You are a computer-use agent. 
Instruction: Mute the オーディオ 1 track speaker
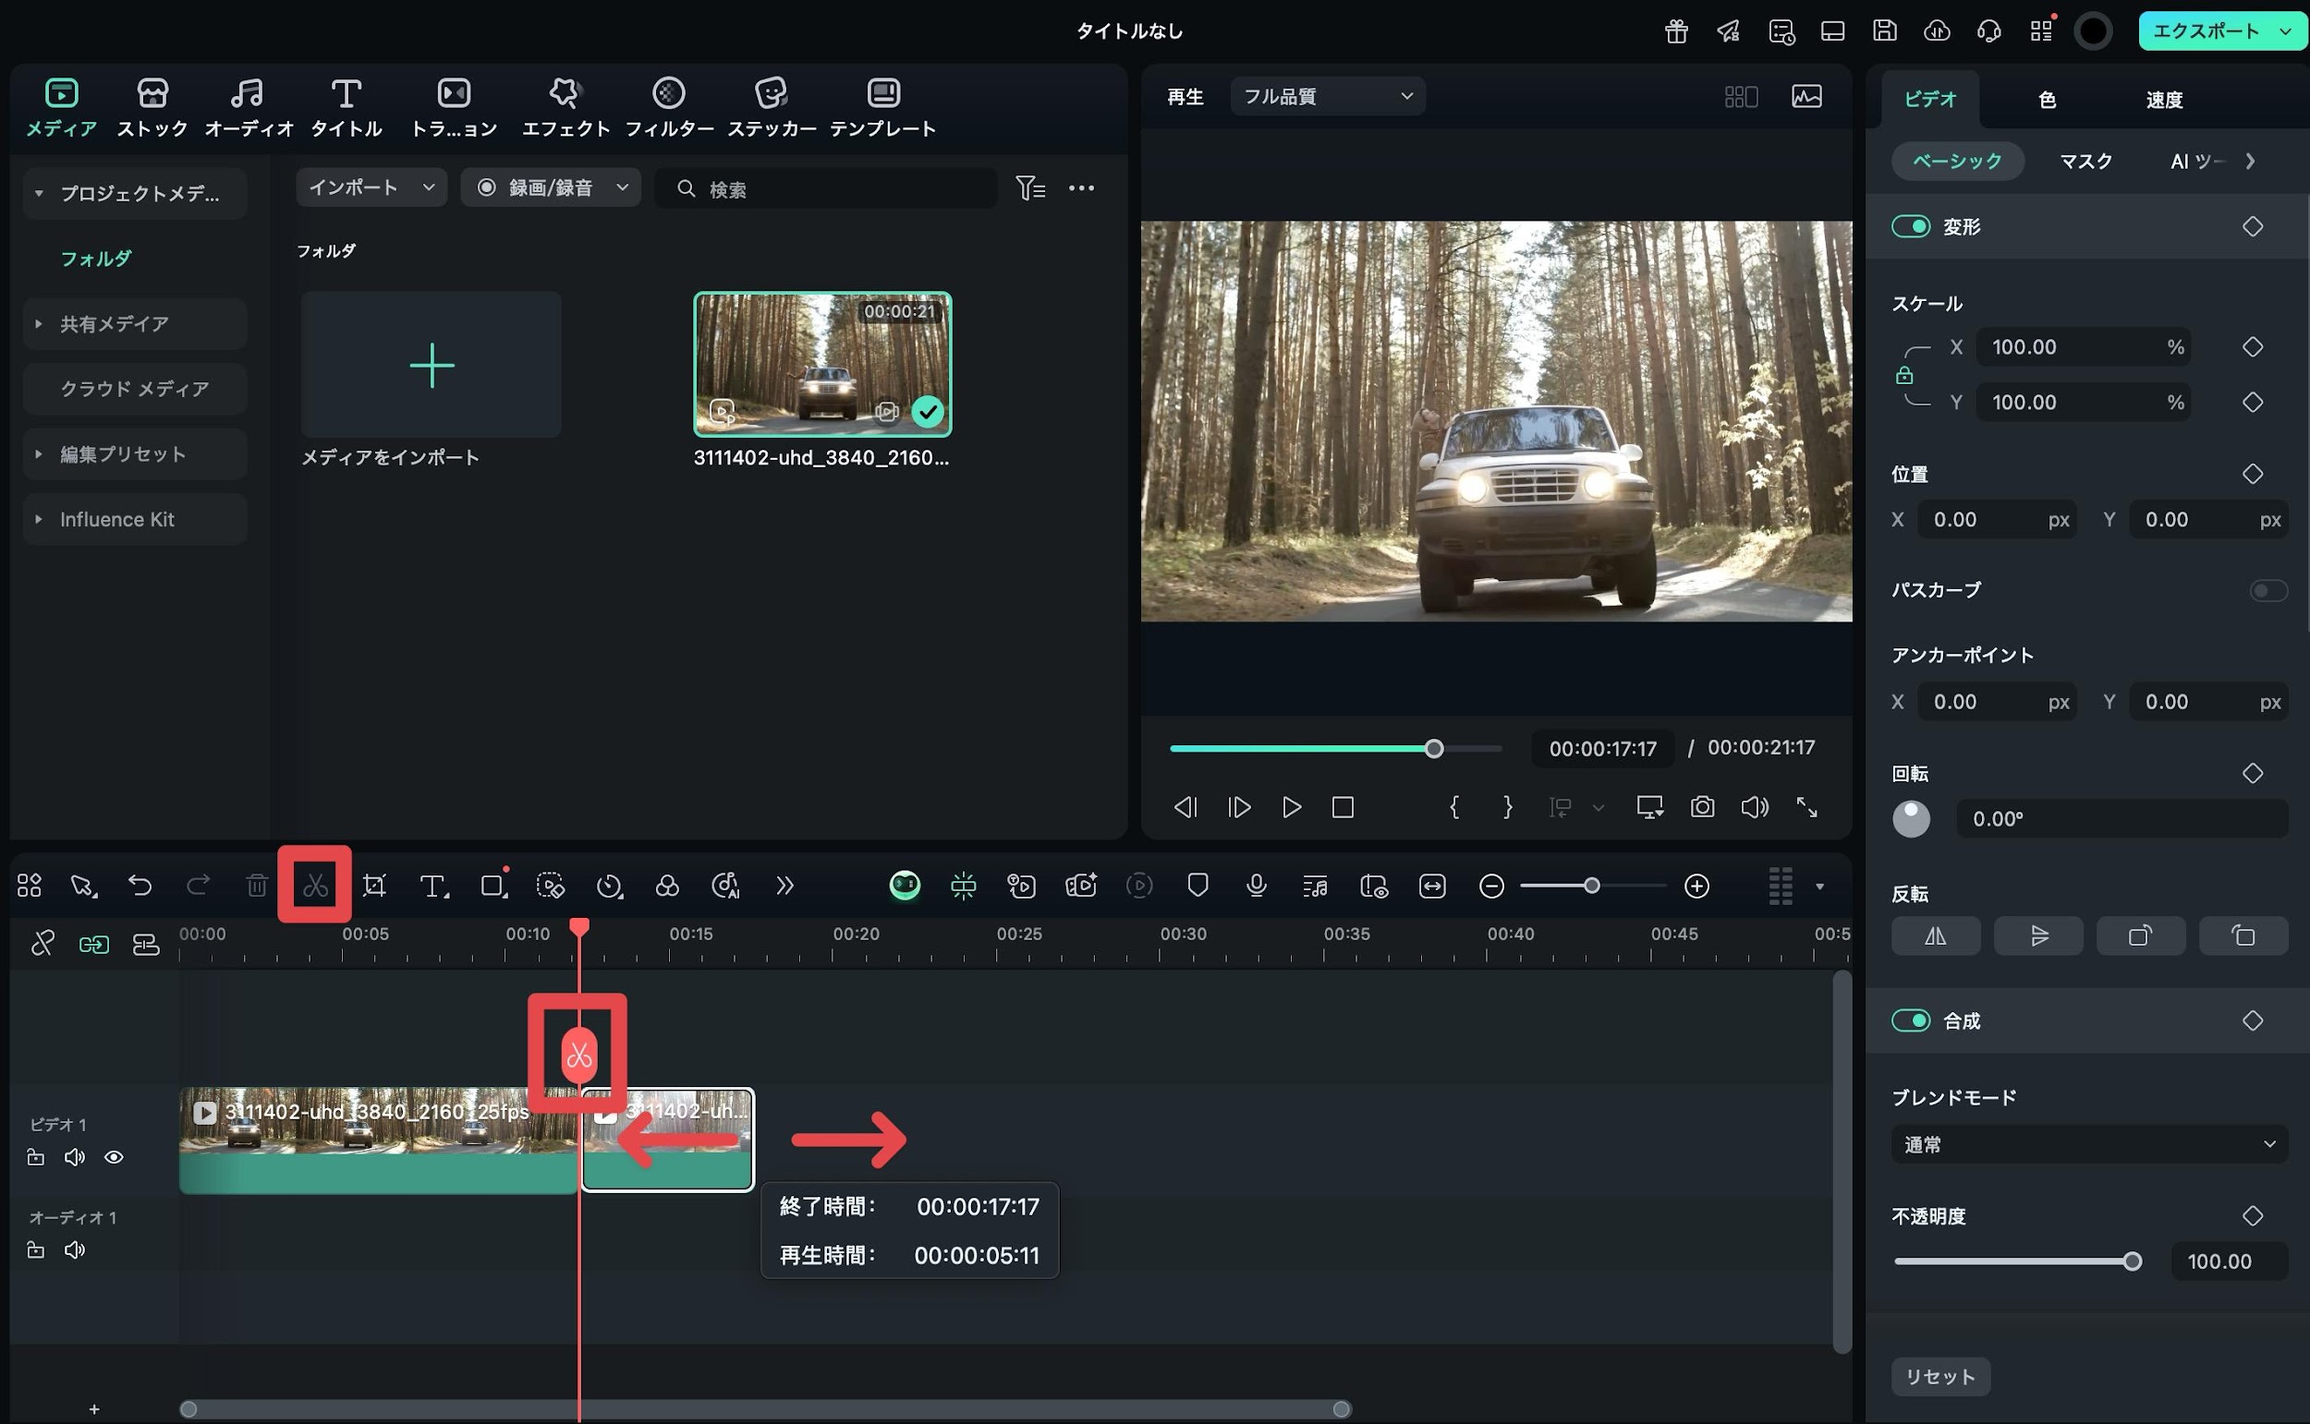click(75, 1249)
